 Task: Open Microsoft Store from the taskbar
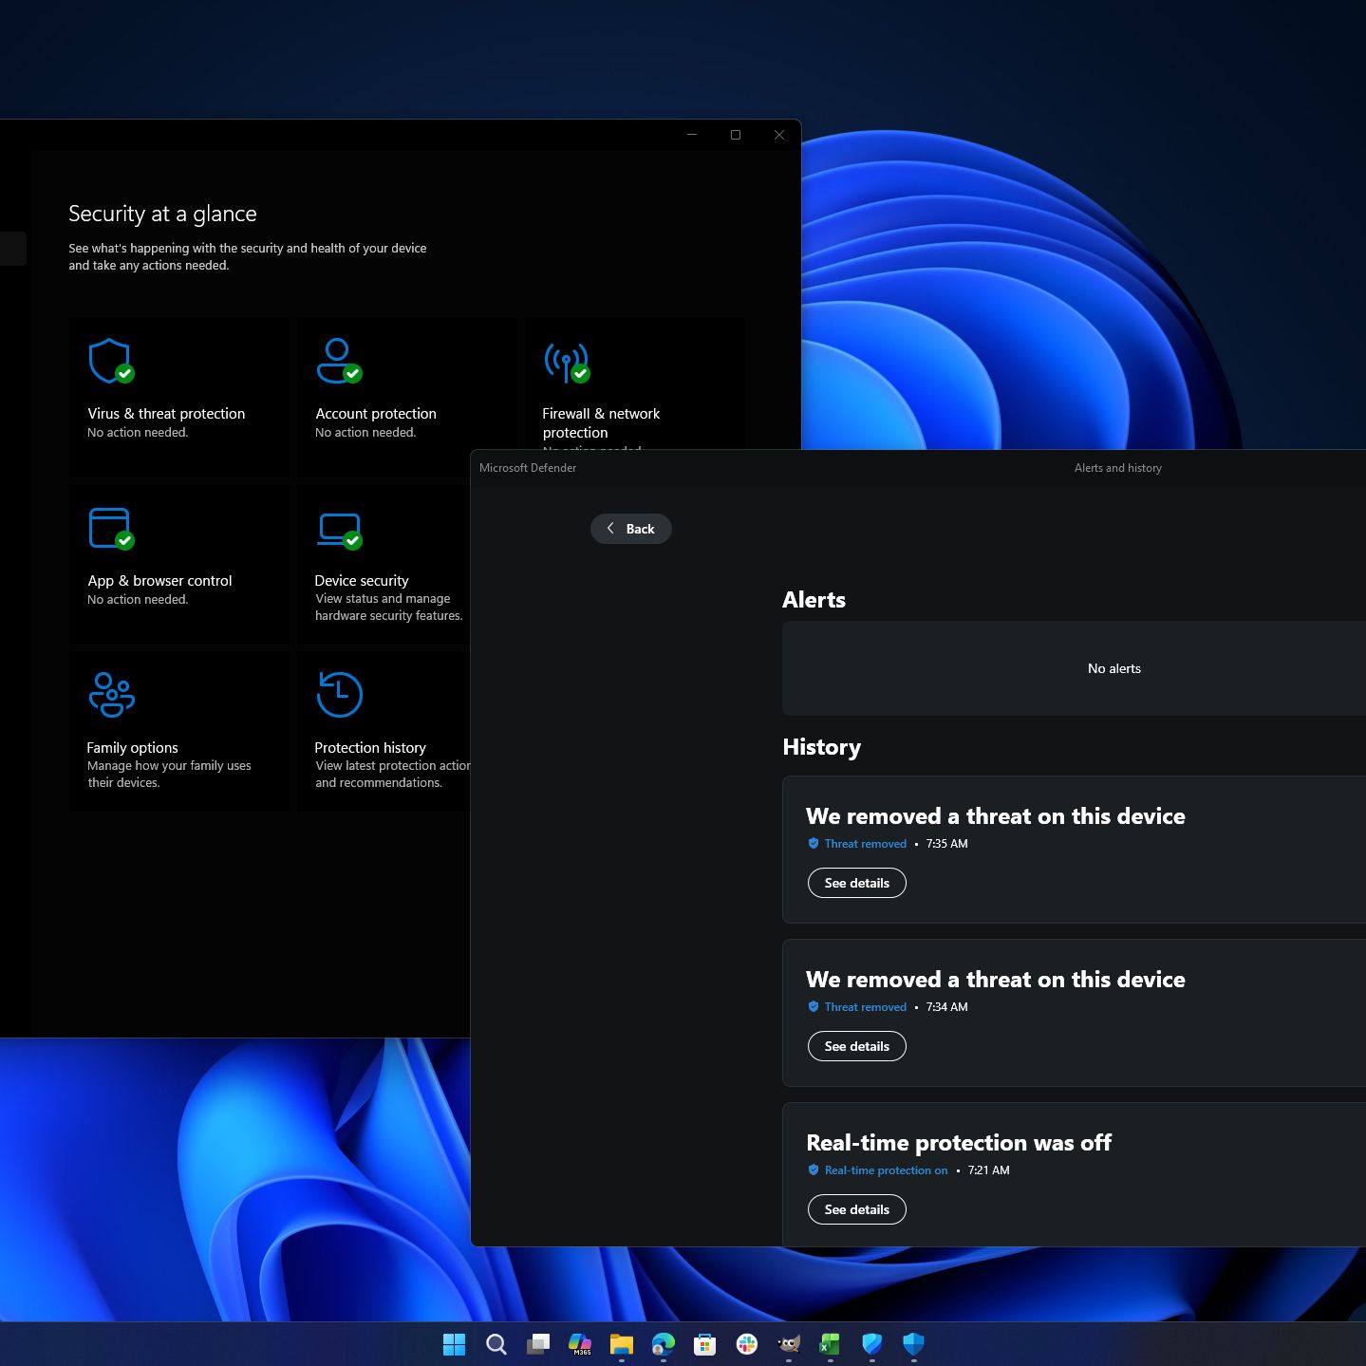(x=704, y=1343)
